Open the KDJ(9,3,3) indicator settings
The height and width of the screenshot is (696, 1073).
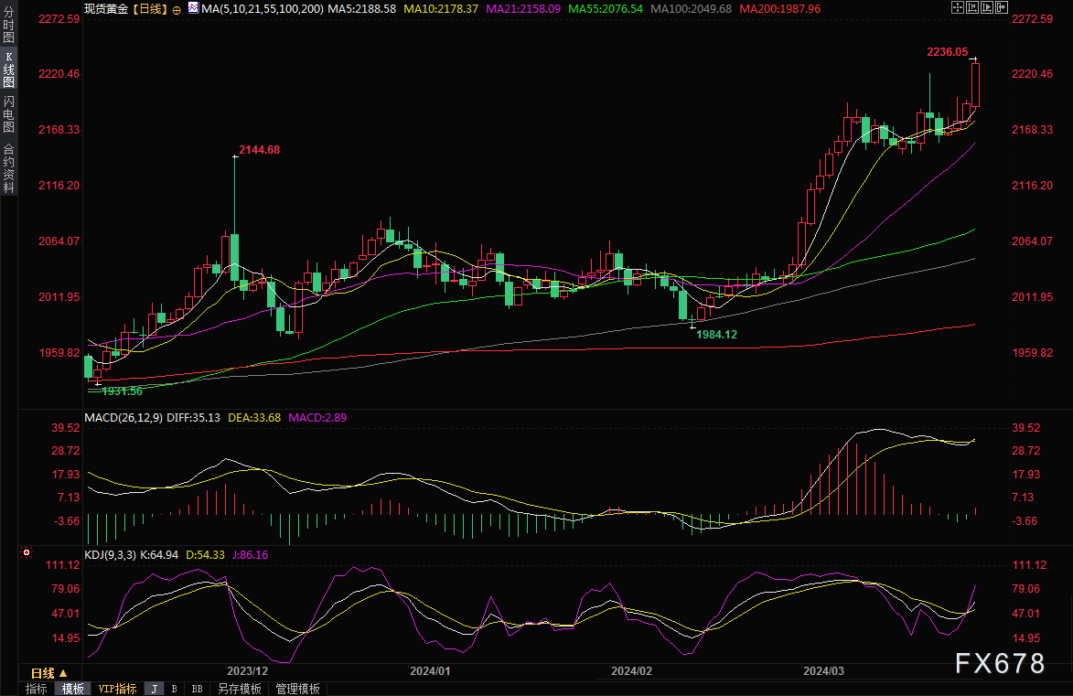[x=111, y=554]
